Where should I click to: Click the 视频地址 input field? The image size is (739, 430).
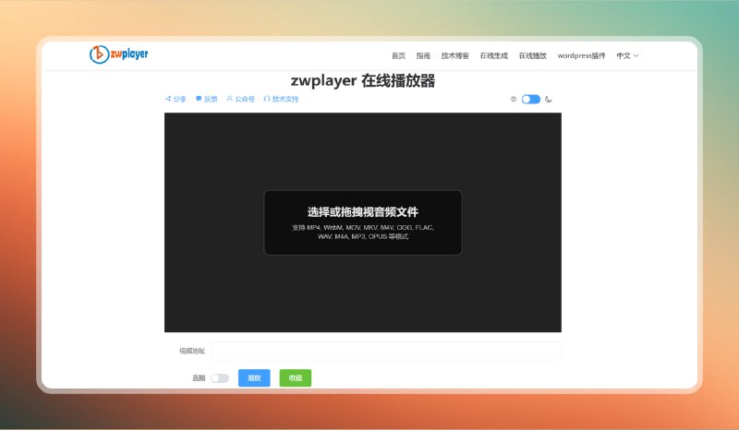point(385,351)
